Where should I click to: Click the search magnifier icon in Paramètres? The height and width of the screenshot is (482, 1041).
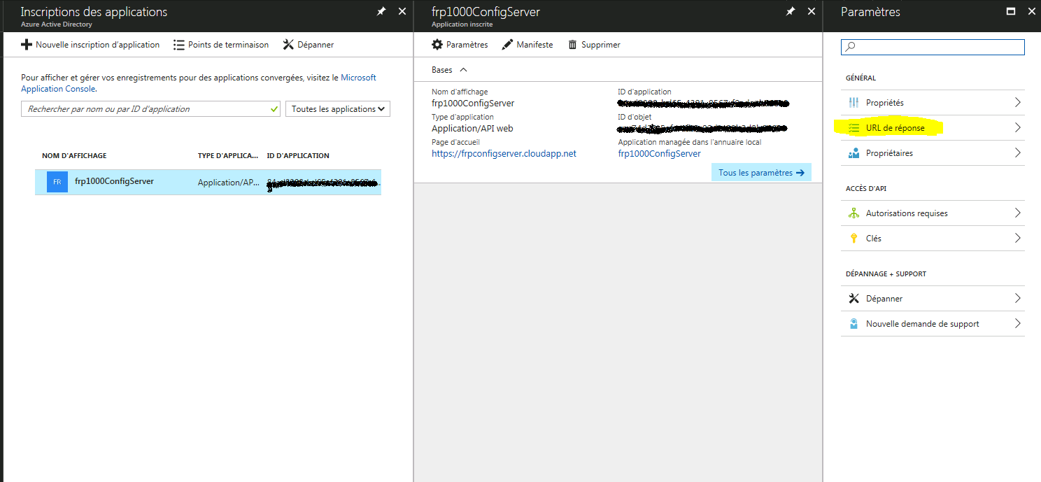851,47
